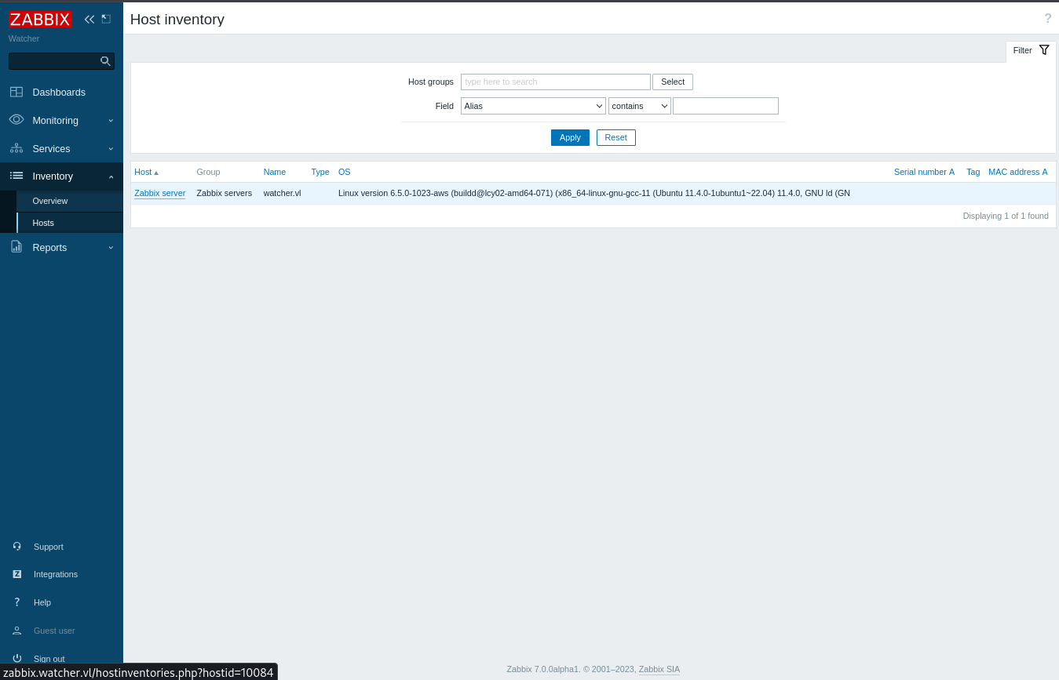The width and height of the screenshot is (1059, 680).
Task: Click the filter funnel icon
Action: [1044, 50]
